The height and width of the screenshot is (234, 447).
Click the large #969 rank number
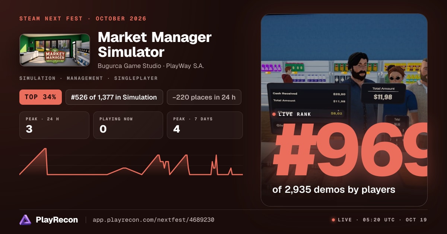[x=350, y=150]
